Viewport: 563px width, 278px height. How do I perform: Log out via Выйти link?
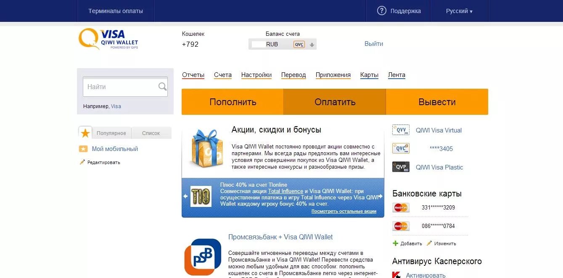click(x=374, y=44)
